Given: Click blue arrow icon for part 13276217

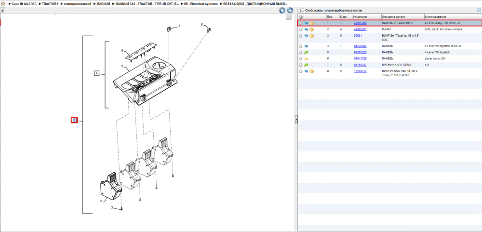Looking at the screenshot, I should point(306,71).
